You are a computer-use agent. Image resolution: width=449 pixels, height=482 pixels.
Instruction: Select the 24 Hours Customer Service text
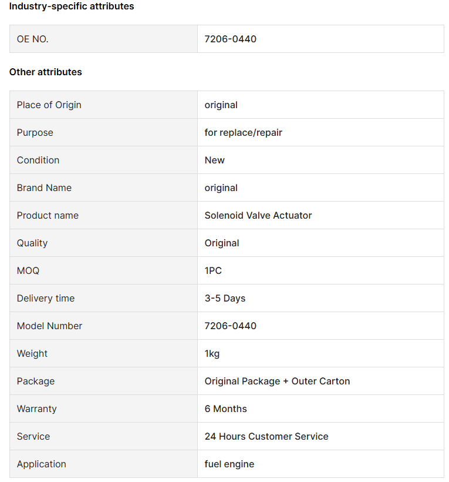pos(266,437)
